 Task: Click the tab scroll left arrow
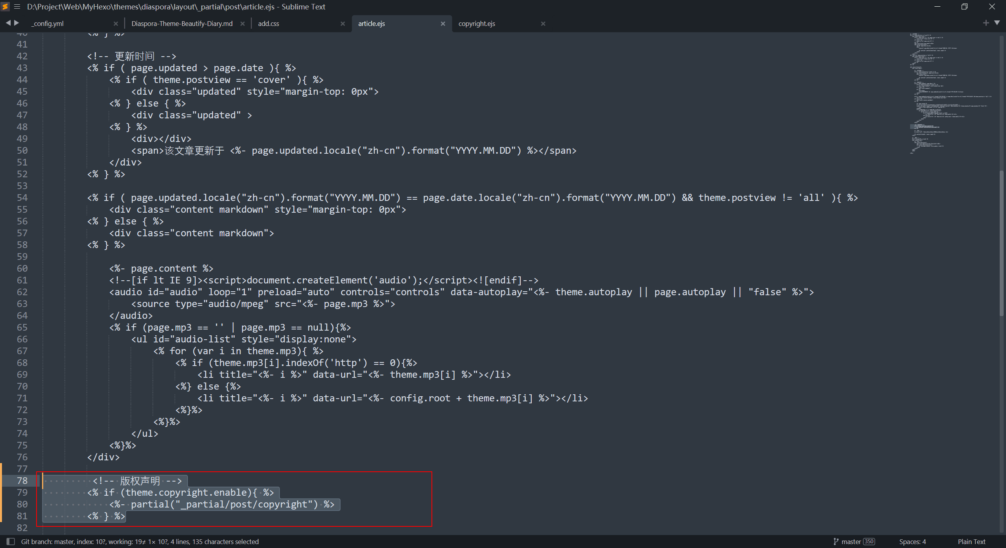pyautogui.click(x=8, y=23)
